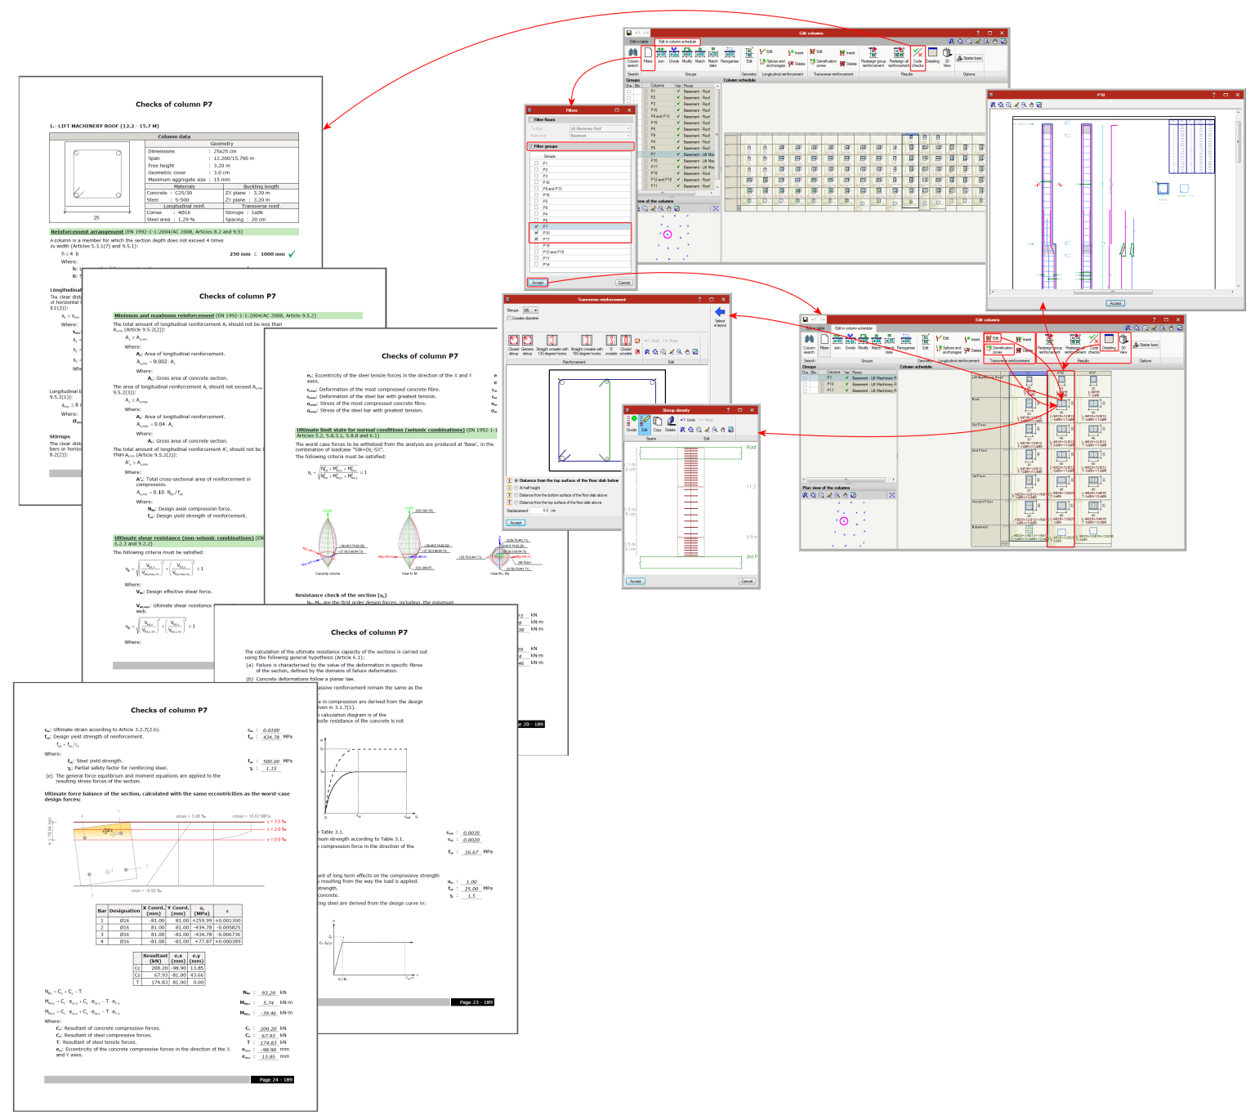Screen dimensions: 1255x1120
Task: Click Accept in the Filters dialog
Action: click(538, 283)
